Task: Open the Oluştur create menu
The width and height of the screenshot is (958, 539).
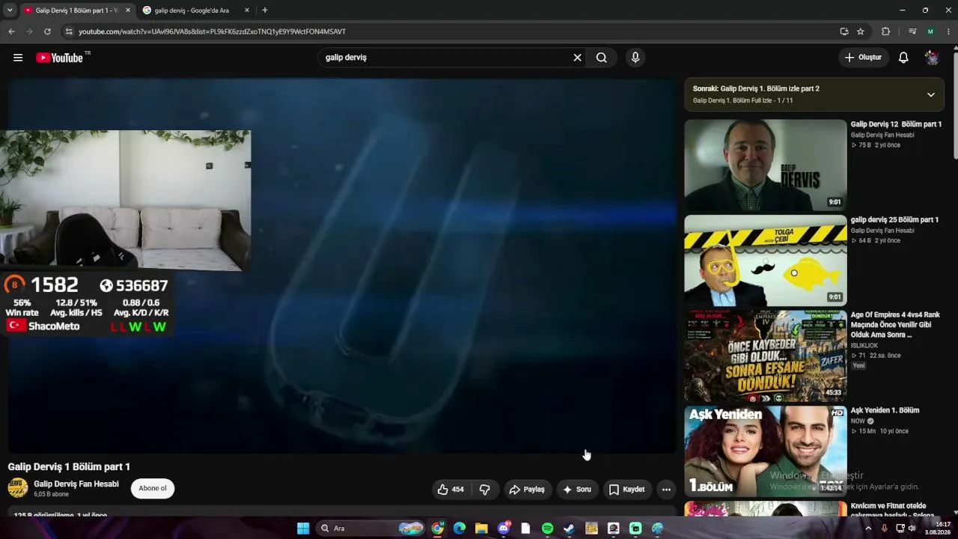Action: pyautogui.click(x=864, y=58)
